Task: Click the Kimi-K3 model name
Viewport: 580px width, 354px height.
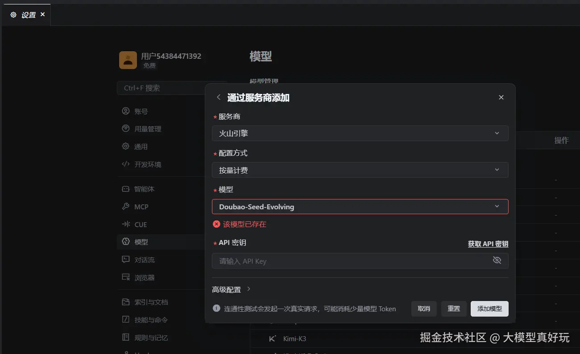Action: pos(294,339)
